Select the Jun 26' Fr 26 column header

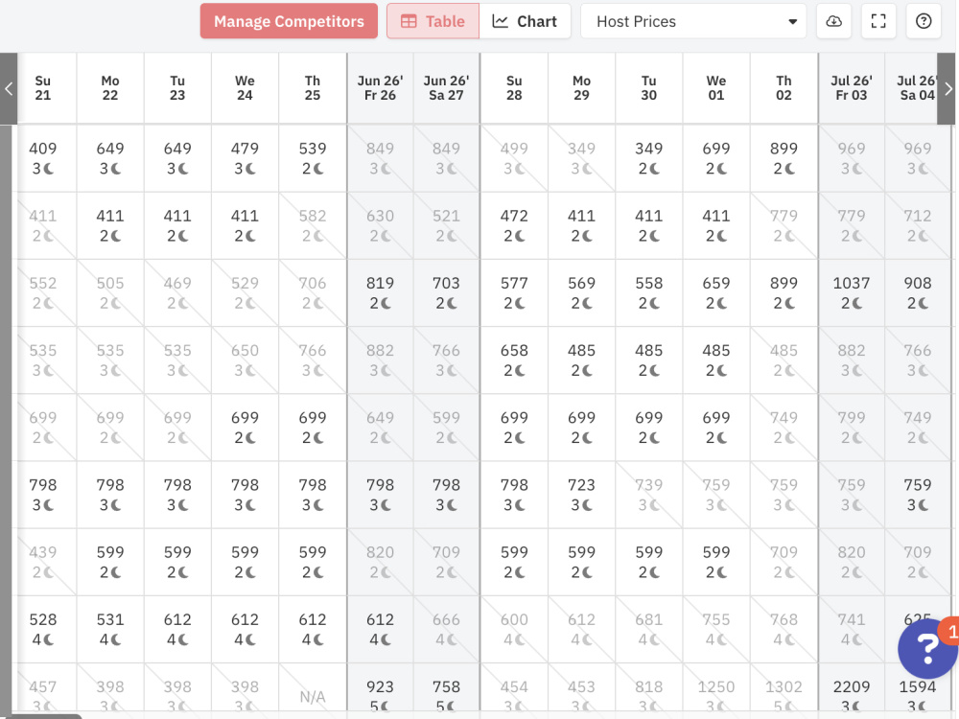(x=381, y=88)
